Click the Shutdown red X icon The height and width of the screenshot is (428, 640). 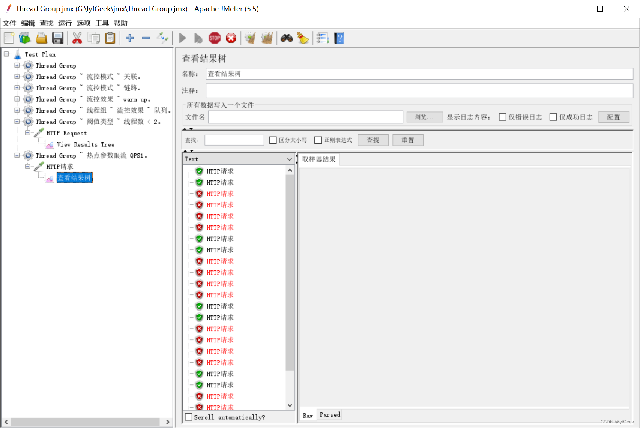coord(231,38)
